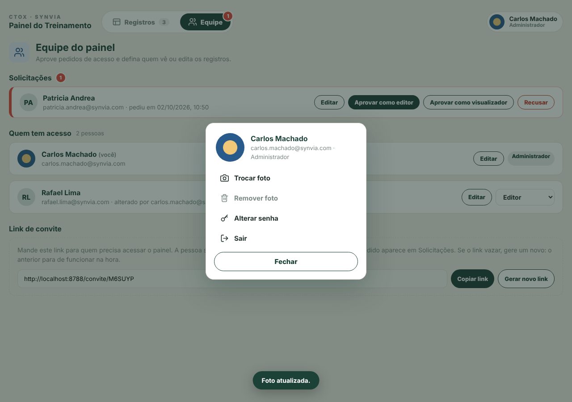The image size is (572, 402).
Task: Click the Foto atualizada toast message
Action: coord(286,381)
